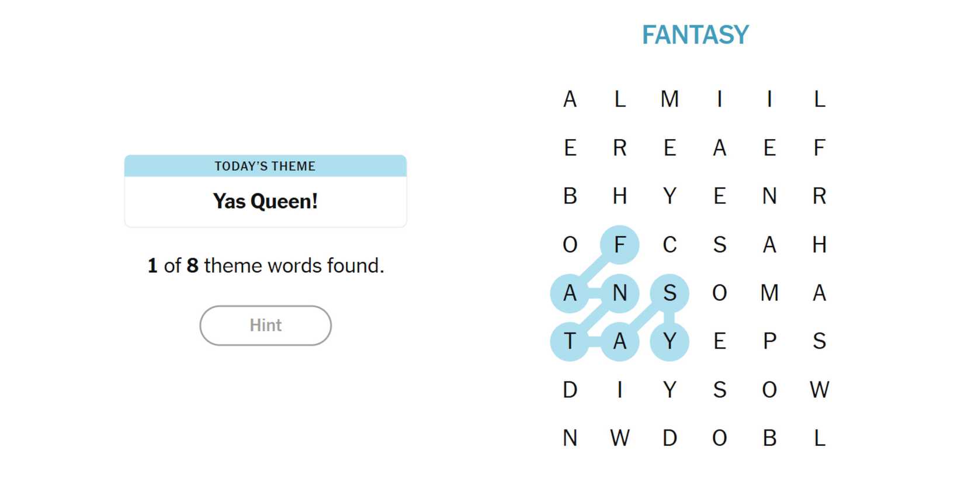Click letter M between O and A

click(769, 293)
